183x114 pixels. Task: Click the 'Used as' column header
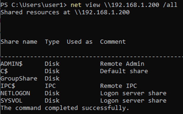[x=80, y=42]
